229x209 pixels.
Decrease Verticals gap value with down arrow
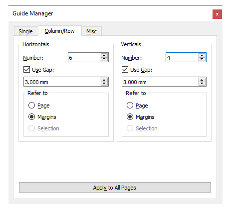(x=202, y=84)
